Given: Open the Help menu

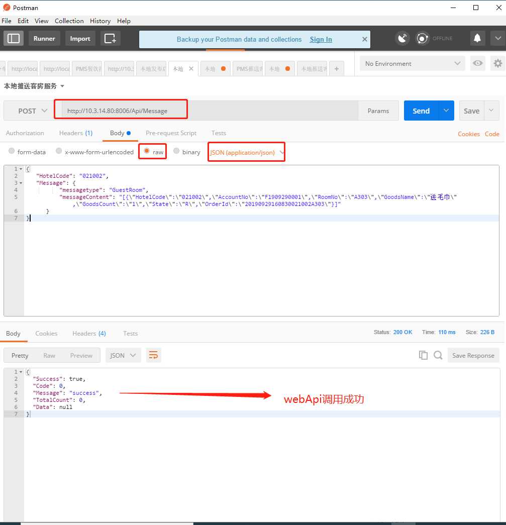Looking at the screenshot, I should pyautogui.click(x=124, y=21).
